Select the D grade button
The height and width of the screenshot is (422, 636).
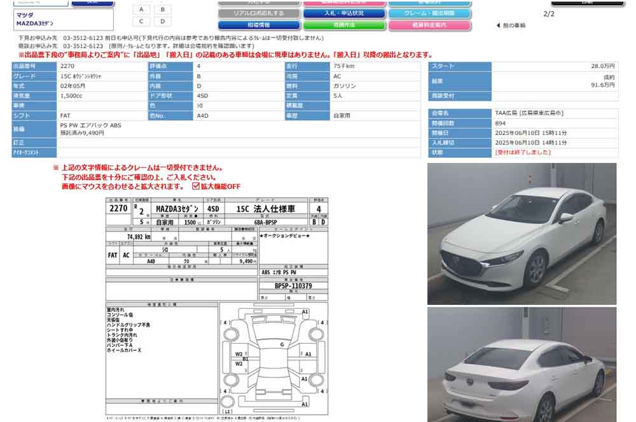162,22
